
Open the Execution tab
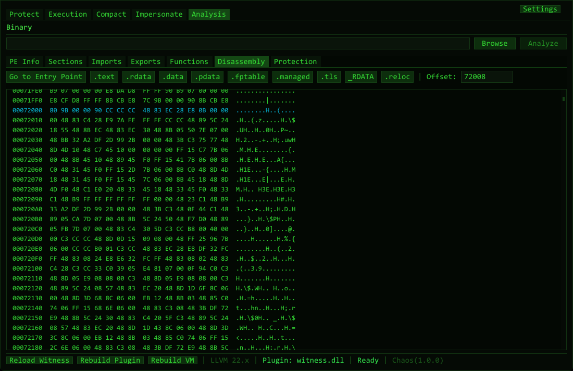tap(68, 15)
